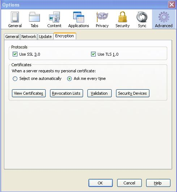177x192 pixels.
Task: Click the View Certificates button
Action: tap(29, 93)
